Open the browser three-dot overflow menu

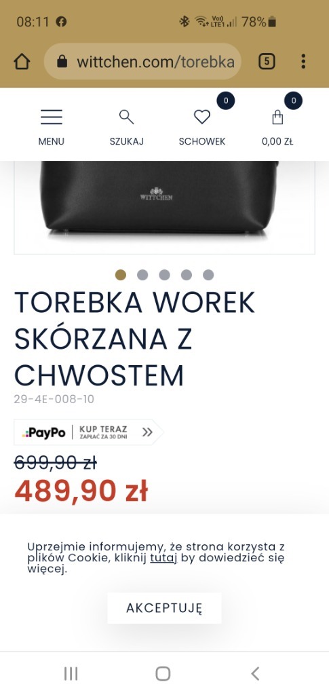pyautogui.click(x=303, y=62)
